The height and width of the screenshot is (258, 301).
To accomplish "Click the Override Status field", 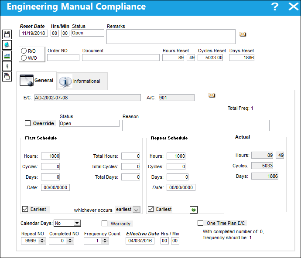I will [x=89, y=123].
